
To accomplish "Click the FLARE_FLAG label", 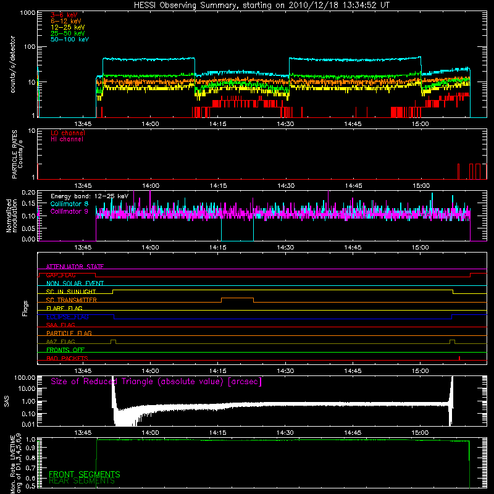I will tap(64, 308).
